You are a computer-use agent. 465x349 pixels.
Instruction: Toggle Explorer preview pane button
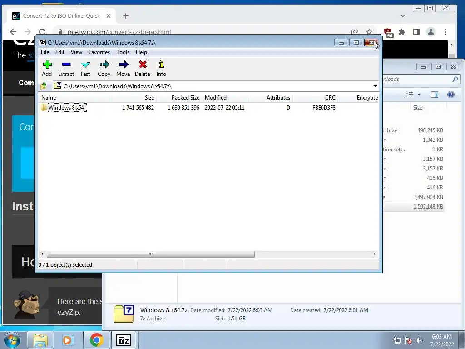coord(435,95)
